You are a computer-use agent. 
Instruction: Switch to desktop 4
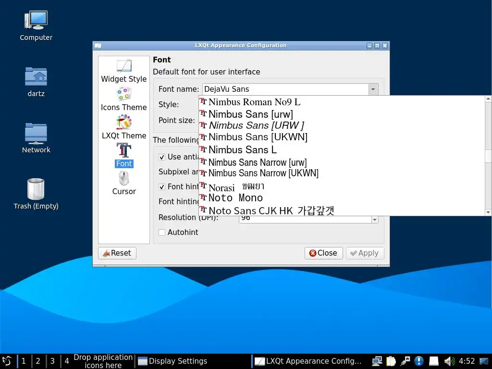click(67, 361)
